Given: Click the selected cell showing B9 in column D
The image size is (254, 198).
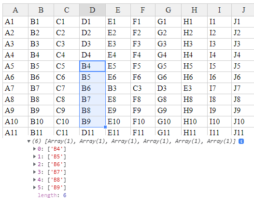Looking at the screenshot, I should coord(92,122).
